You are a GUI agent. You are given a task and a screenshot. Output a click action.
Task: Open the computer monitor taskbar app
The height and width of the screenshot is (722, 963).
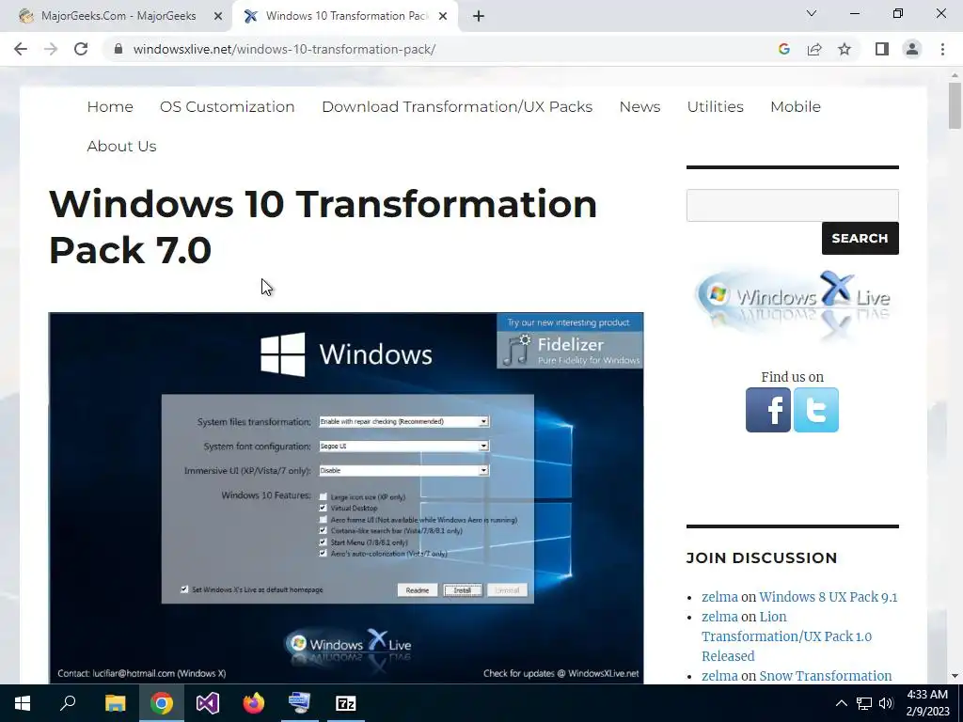click(x=300, y=703)
